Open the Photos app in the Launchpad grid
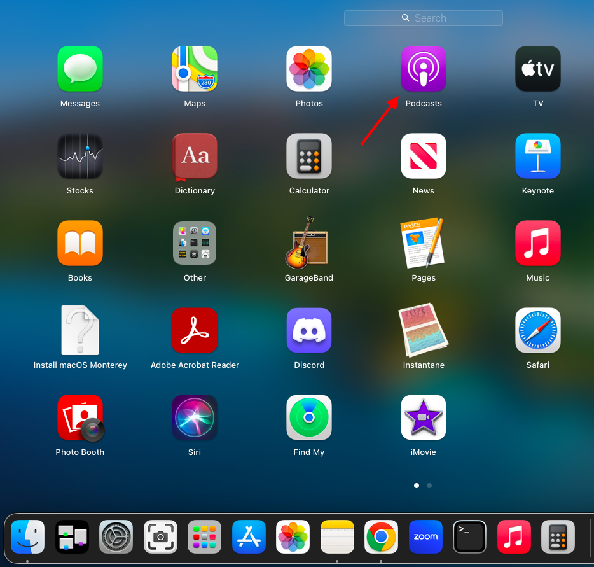This screenshot has height=567, width=594. pos(309,69)
